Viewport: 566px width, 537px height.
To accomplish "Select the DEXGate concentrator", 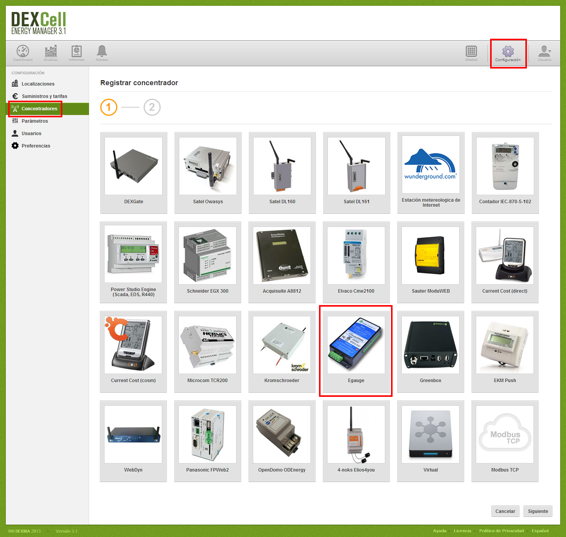I will click(134, 173).
